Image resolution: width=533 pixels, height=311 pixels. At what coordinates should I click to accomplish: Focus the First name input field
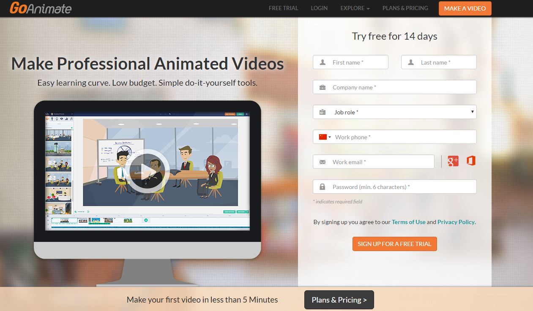350,62
